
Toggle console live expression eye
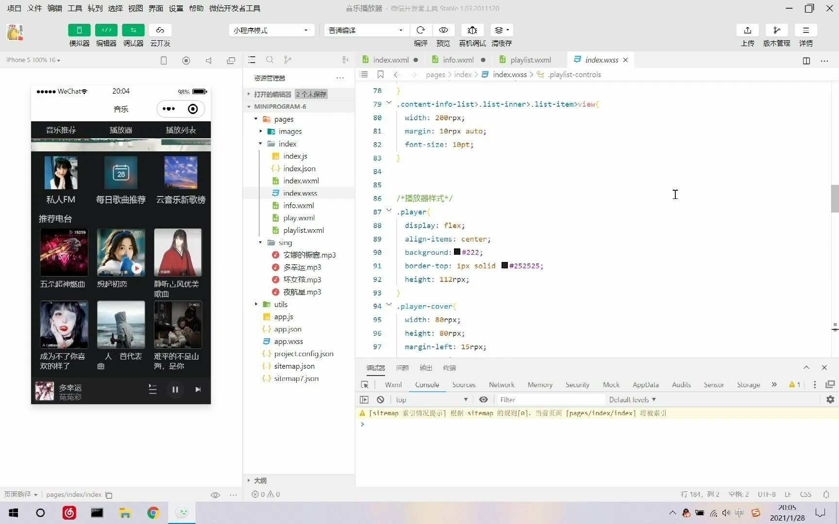483,399
